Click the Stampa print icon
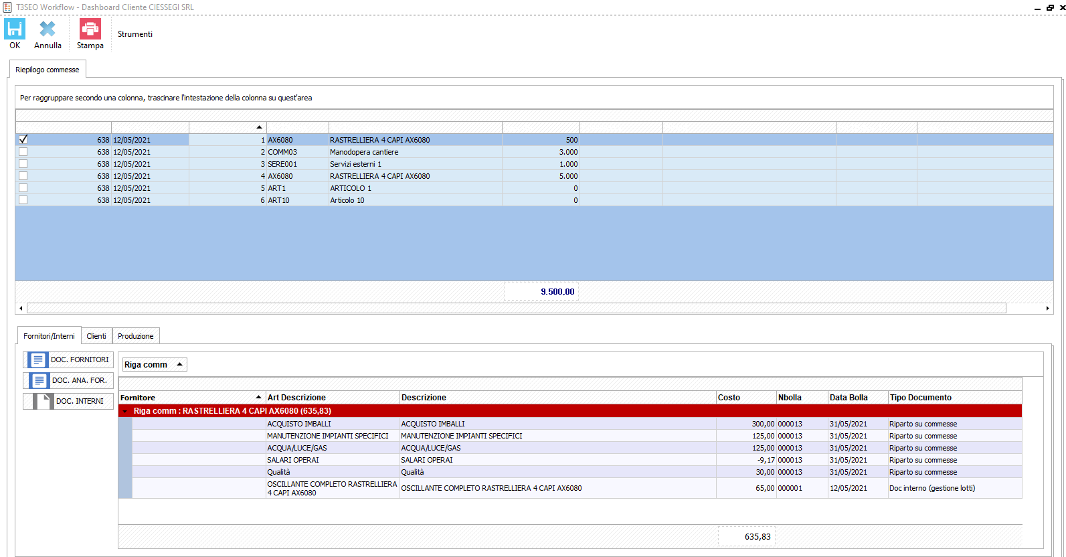Image resolution: width=1066 pixels, height=557 pixels. click(x=90, y=29)
